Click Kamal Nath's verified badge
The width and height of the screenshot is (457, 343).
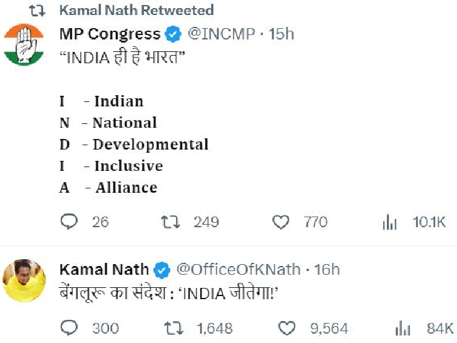[x=162, y=270]
